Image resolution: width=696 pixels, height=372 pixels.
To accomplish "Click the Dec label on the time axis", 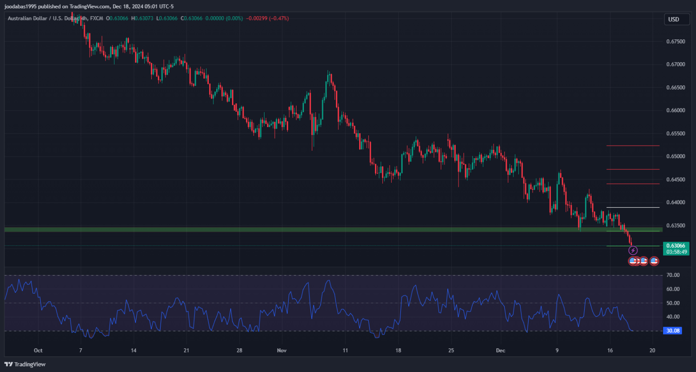I will 501,350.
